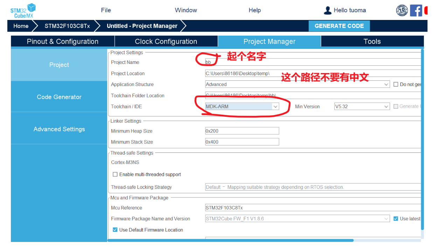Viewport: 438px width, 250px height.
Task: Click Toolchain Folder Location field
Action: pyautogui.click(x=313, y=95)
